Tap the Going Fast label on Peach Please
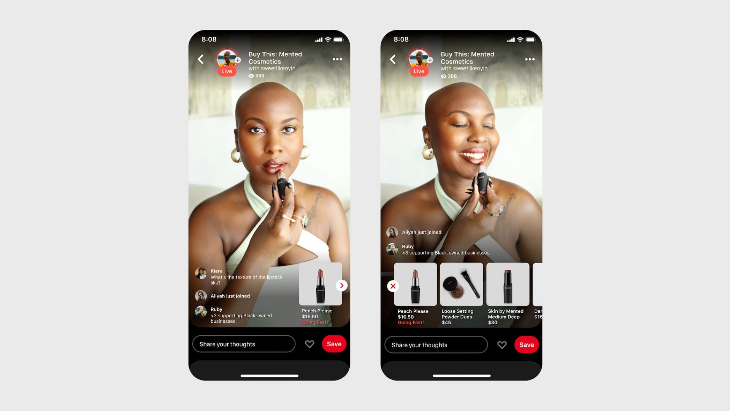Screen dimensions: 730x411 (x=315, y=323)
